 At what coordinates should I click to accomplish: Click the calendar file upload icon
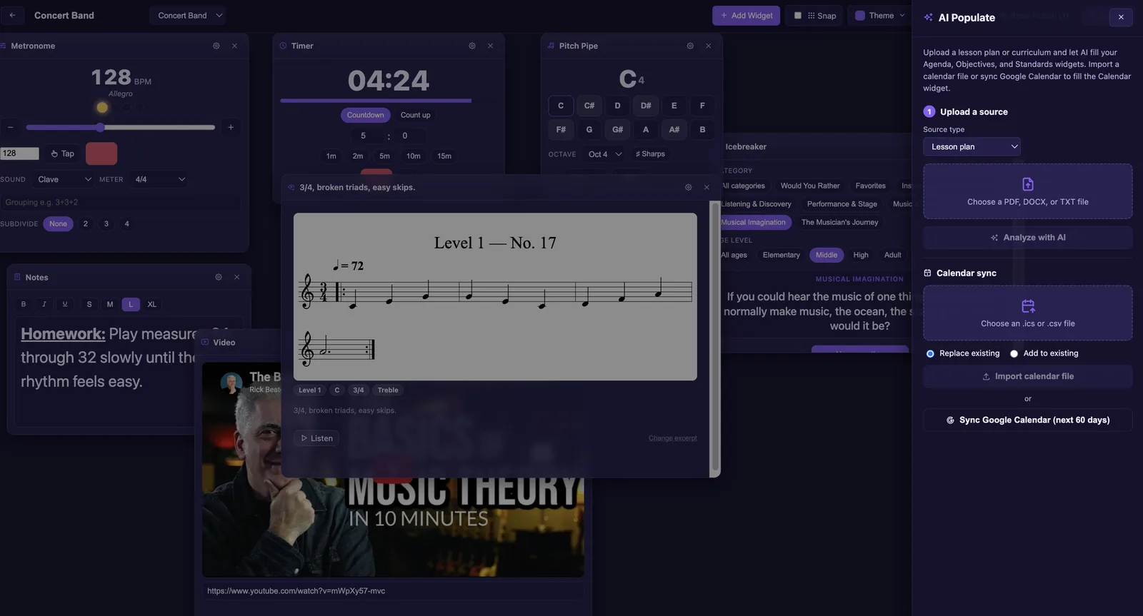(x=1028, y=306)
